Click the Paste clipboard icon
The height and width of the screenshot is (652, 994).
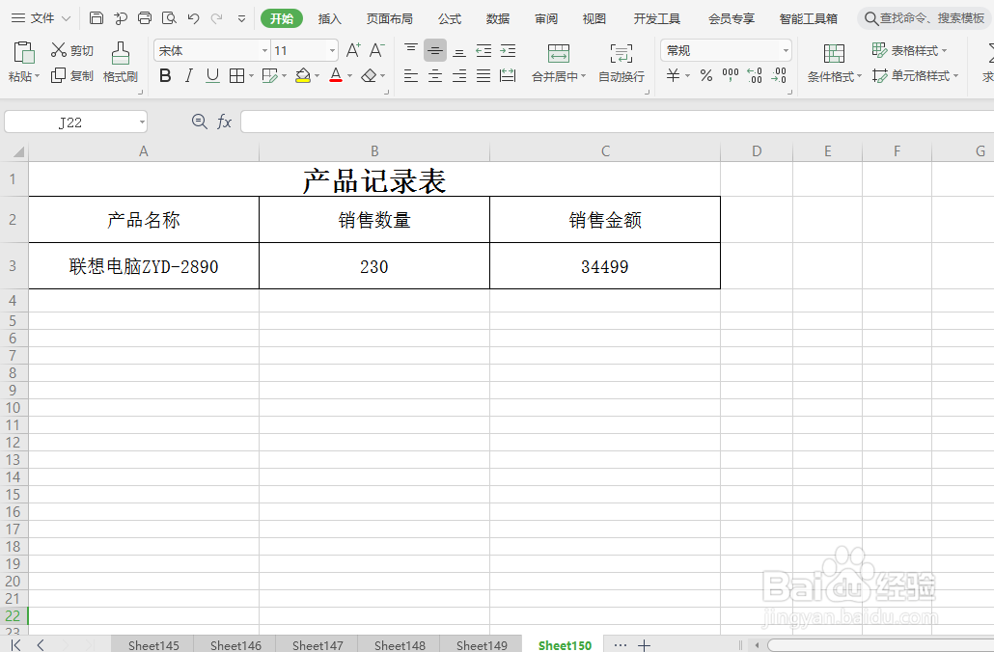(23, 53)
